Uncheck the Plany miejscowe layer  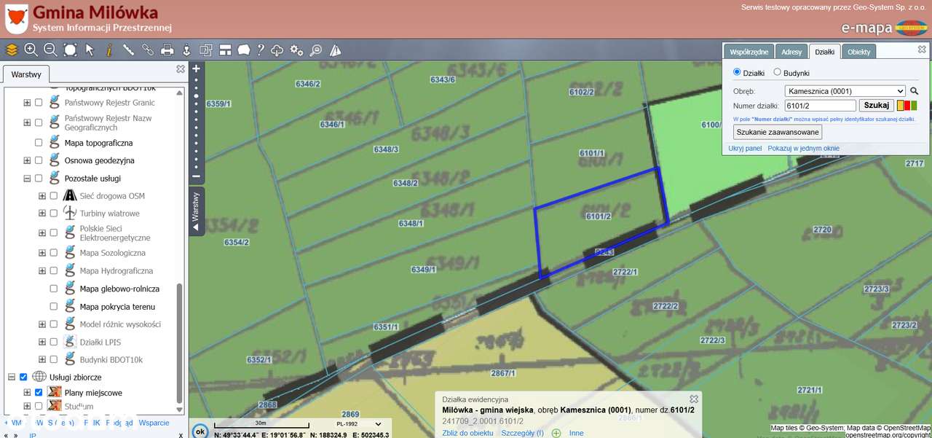click(x=39, y=393)
